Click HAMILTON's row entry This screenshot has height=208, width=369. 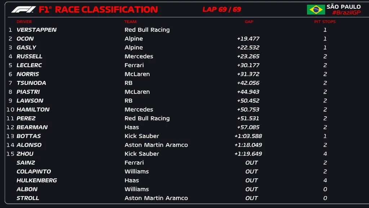click(33, 109)
